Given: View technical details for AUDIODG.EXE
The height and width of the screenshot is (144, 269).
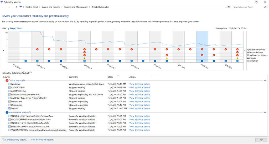Looking at the screenshot, I should (x=140, y=88).
